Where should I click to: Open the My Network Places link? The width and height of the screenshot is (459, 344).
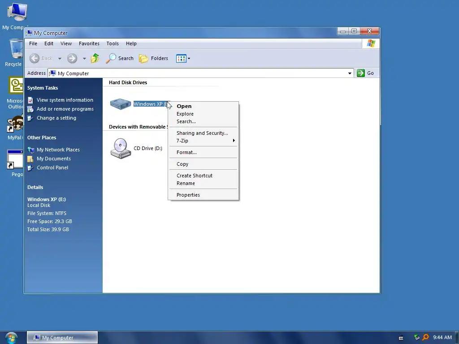pos(58,150)
